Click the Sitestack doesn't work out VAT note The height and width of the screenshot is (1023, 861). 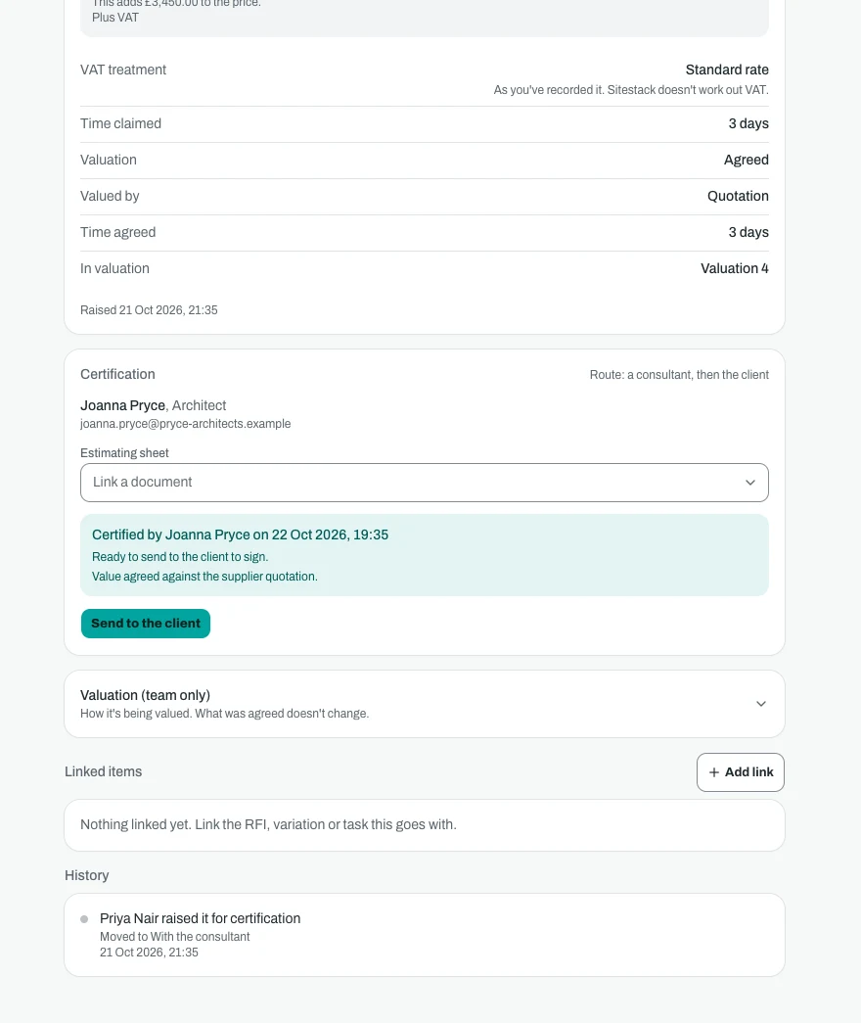[631, 89]
